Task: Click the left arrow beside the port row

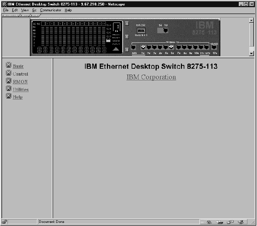Action: pos(126,50)
